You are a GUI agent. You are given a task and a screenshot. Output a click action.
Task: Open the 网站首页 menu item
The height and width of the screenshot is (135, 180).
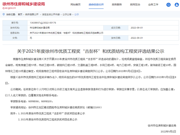pyautogui.click(x=75, y=5)
